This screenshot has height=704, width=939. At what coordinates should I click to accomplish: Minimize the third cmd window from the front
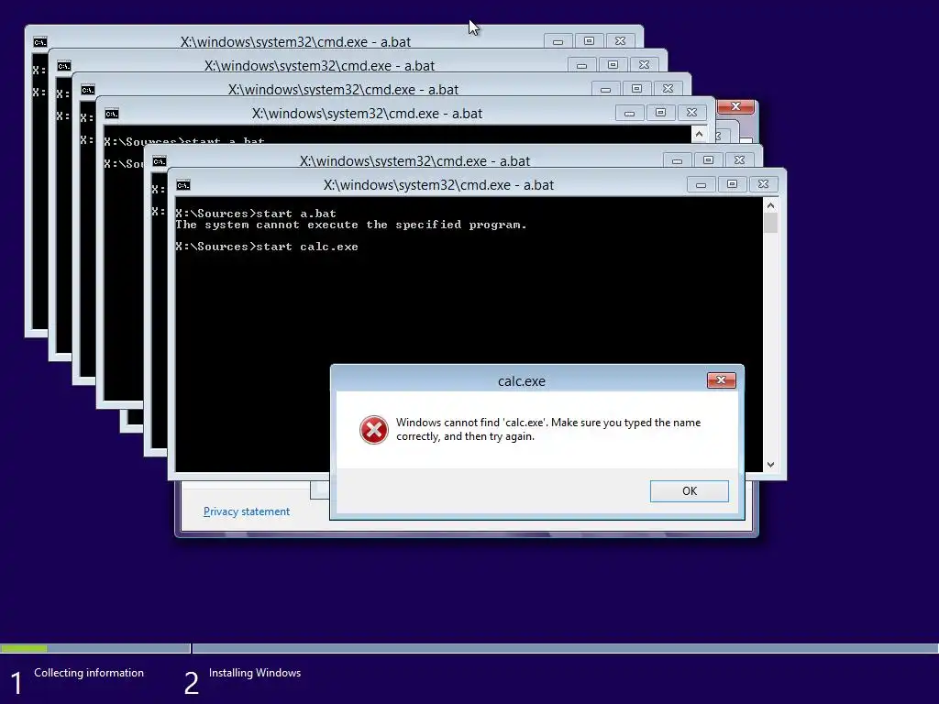coord(629,113)
